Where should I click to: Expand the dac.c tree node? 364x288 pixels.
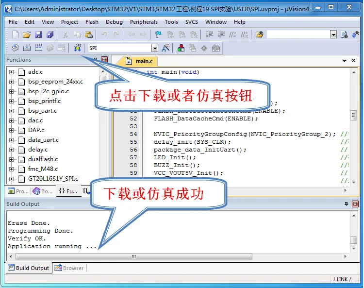click(x=11, y=120)
